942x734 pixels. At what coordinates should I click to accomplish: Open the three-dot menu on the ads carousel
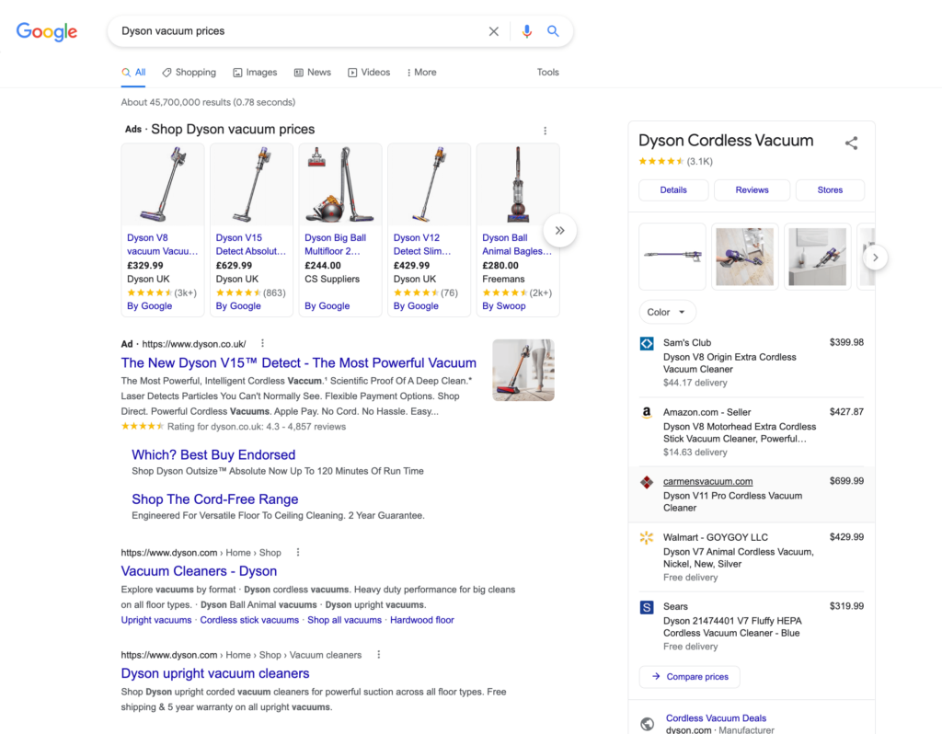pyautogui.click(x=545, y=130)
